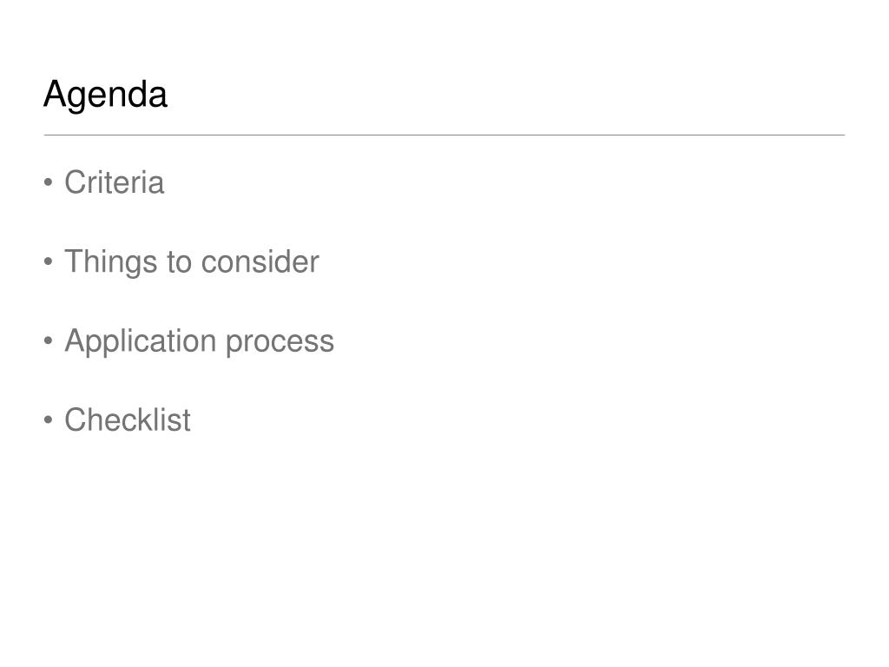Click the bullet dot before Things to consider
The image size is (889, 667).
coord(49,261)
